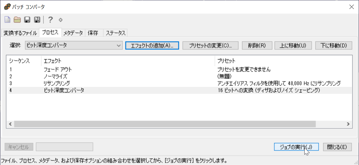Click the horizontal scrollbar right arrow
Viewport: 359px width, 165px height.
348,124
